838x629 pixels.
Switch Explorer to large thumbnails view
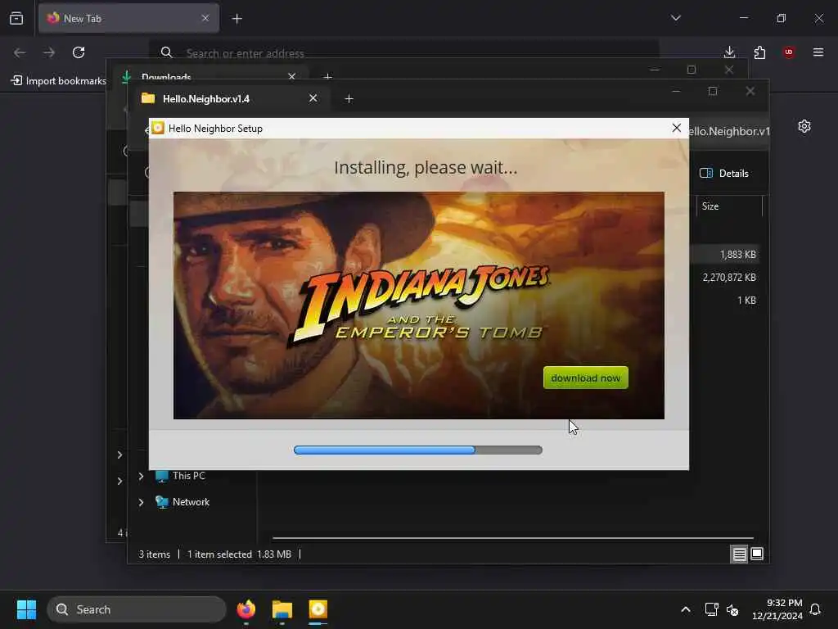point(757,554)
